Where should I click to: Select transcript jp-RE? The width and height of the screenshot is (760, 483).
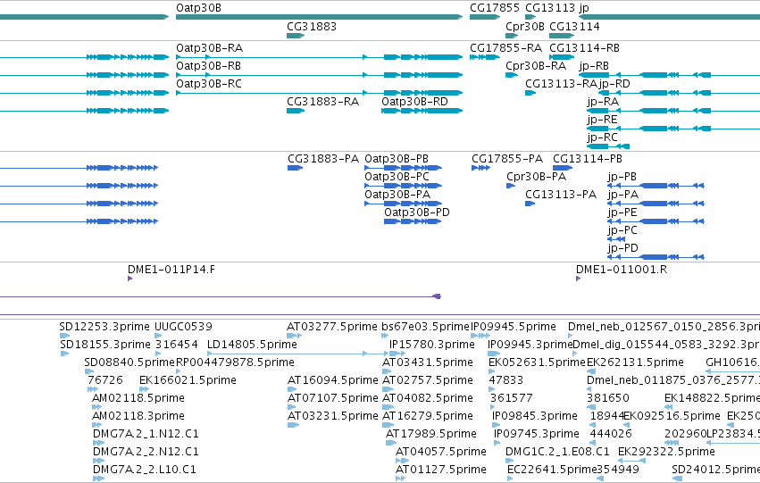(x=673, y=129)
